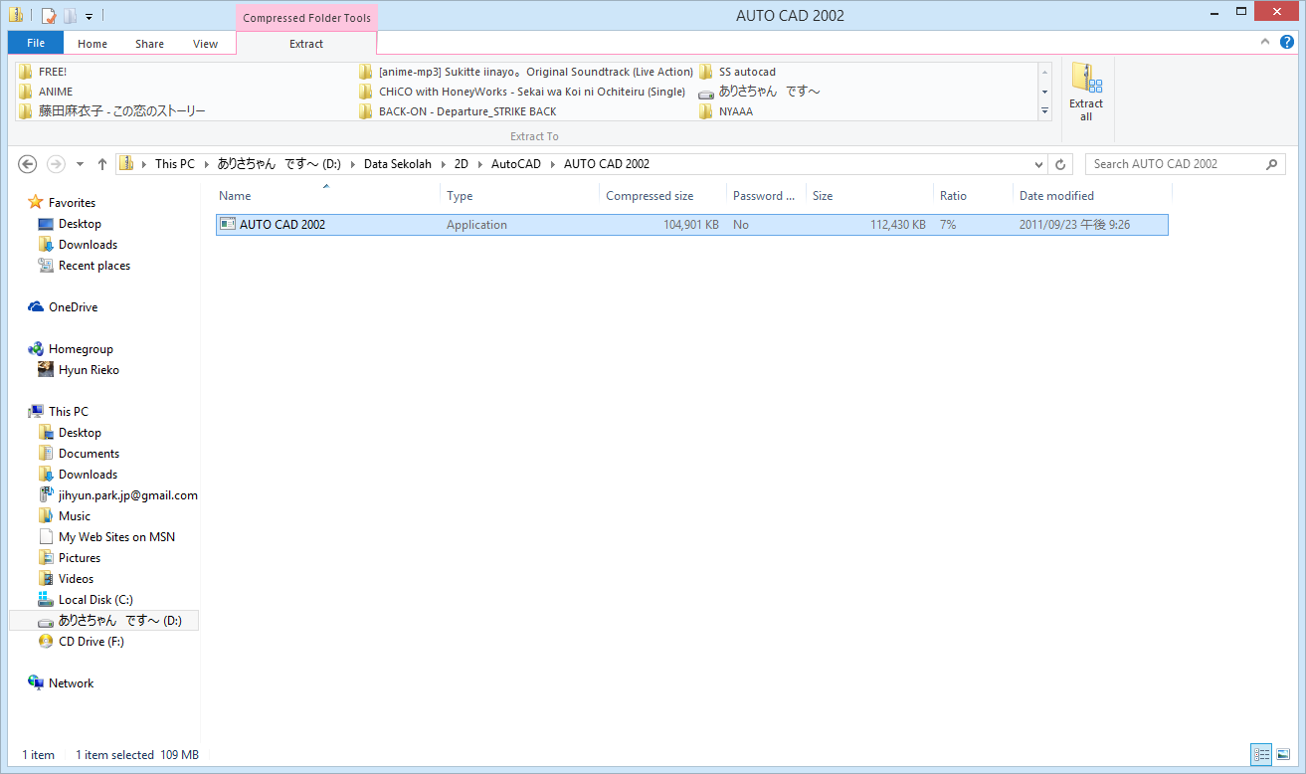Select the Extract ribbon tab

pyautogui.click(x=306, y=44)
